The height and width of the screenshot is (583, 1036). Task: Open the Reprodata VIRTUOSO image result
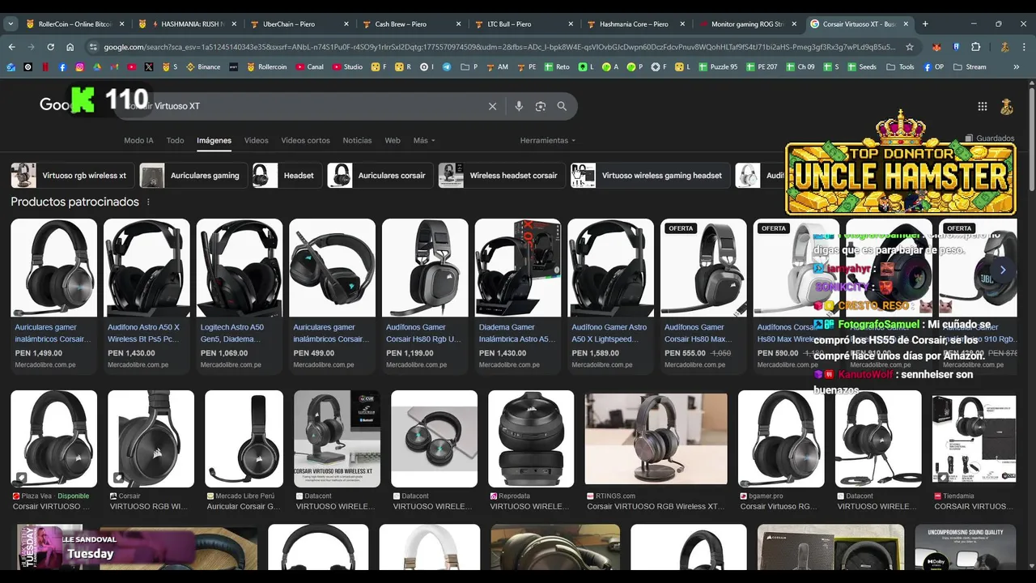point(531,451)
